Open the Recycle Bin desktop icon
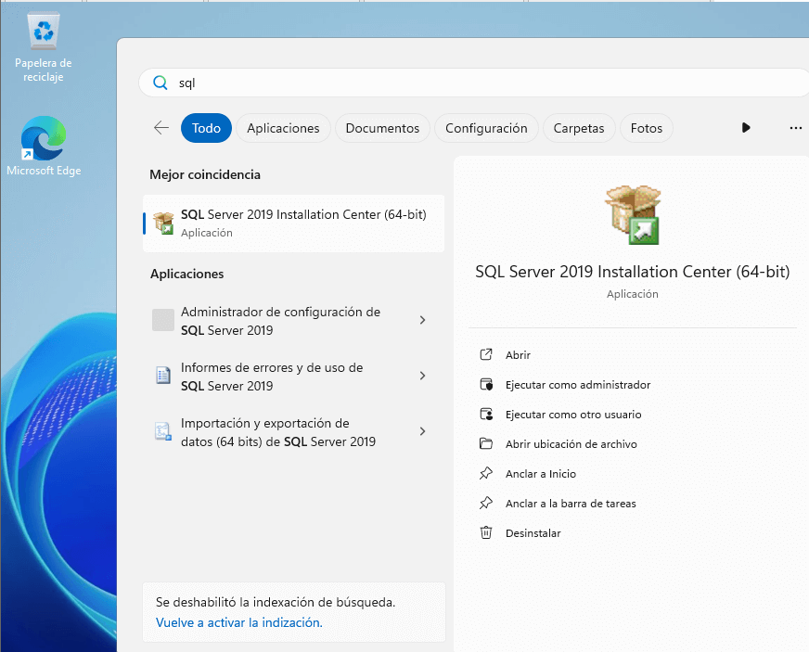 pyautogui.click(x=44, y=47)
